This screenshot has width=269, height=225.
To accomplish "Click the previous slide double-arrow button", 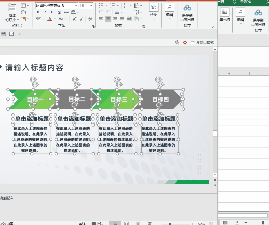I will (215, 180).
